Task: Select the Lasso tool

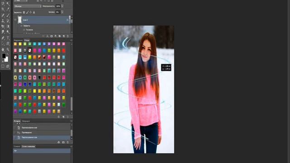Action: pyautogui.click(x=3, y=4)
